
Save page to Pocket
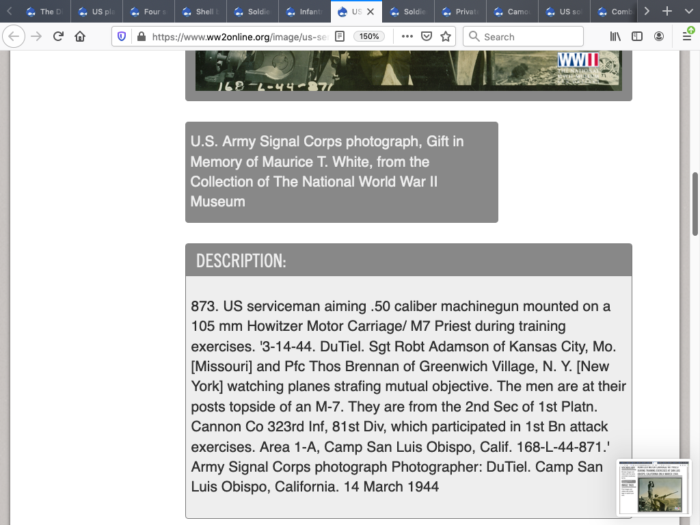(x=427, y=37)
